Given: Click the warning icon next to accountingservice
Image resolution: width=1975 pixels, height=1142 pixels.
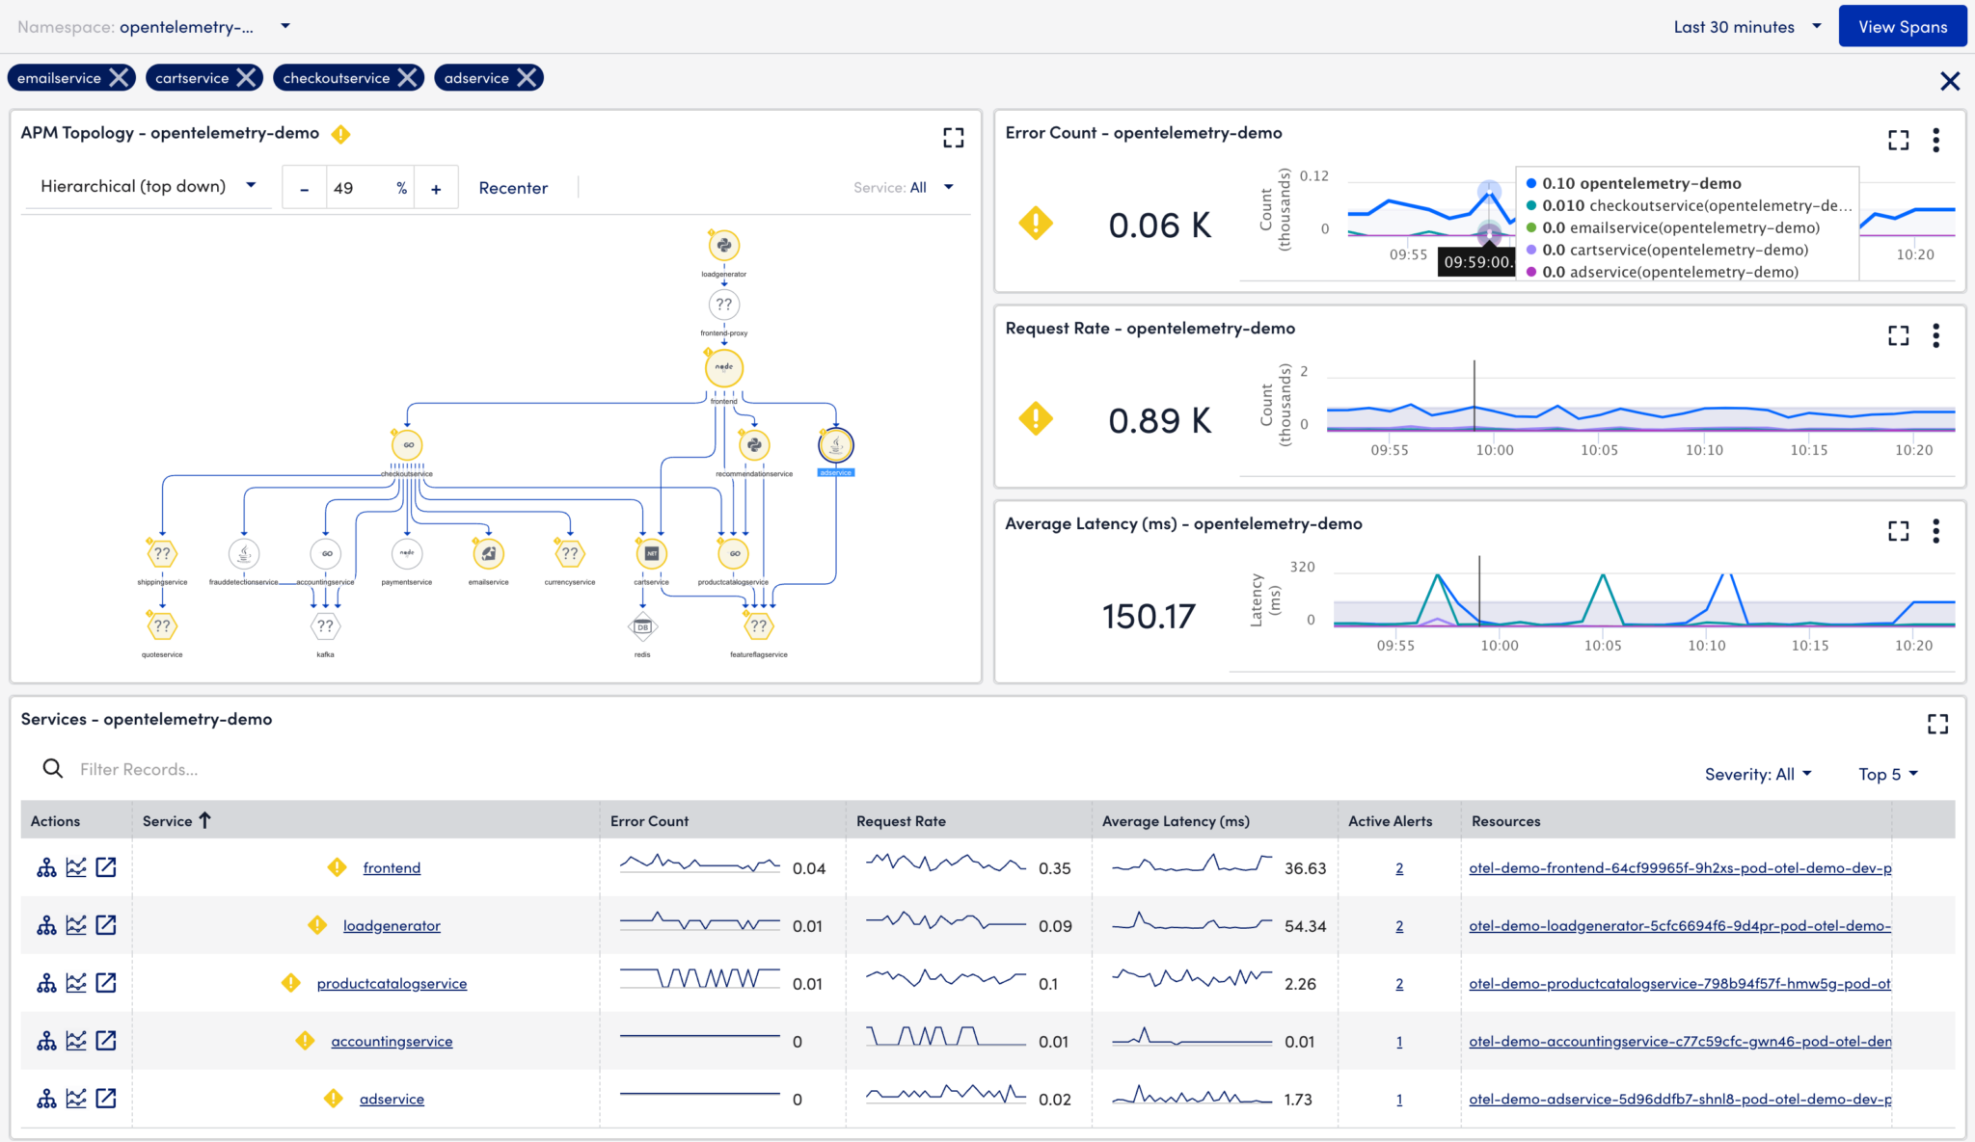Looking at the screenshot, I should click(306, 1041).
